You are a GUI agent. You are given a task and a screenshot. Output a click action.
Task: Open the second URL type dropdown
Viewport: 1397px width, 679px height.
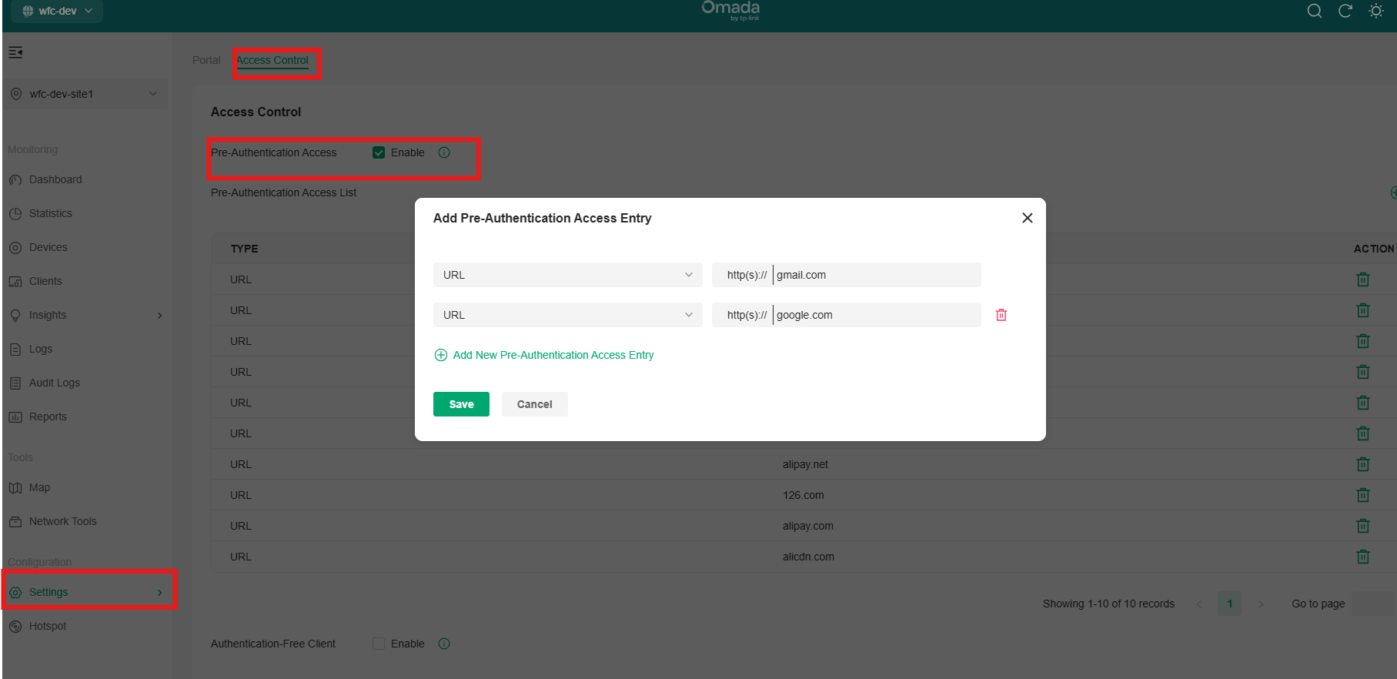(567, 315)
